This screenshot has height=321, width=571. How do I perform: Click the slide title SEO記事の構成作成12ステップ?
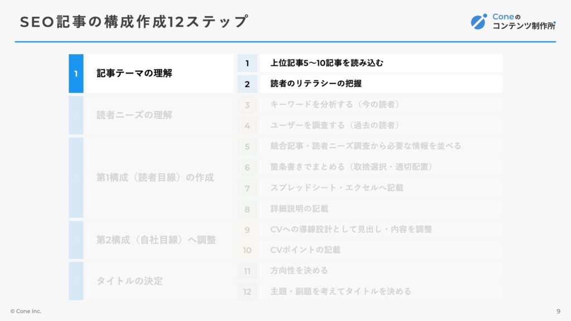(134, 22)
